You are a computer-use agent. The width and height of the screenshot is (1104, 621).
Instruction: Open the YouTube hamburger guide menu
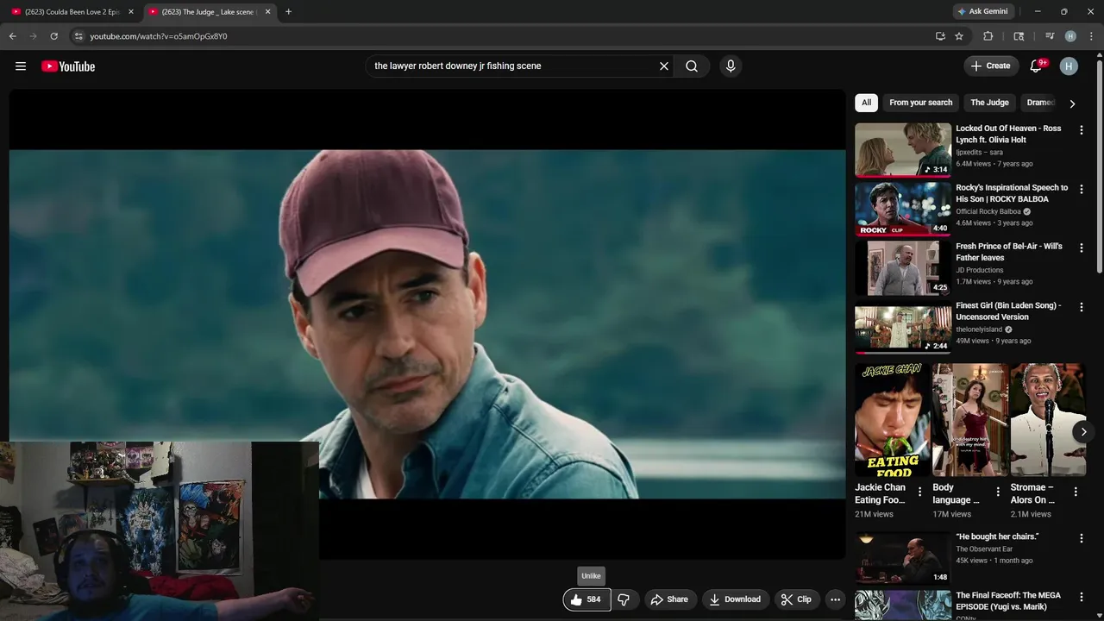(21, 66)
